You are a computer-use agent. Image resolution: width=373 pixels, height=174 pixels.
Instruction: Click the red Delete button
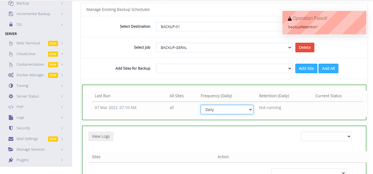pyautogui.click(x=305, y=48)
